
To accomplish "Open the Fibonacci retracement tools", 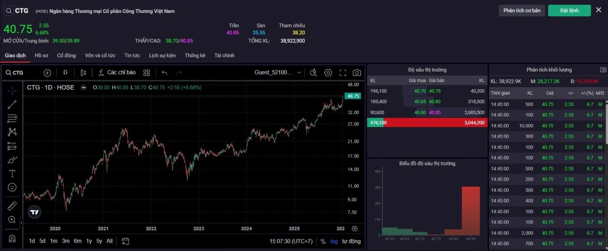I will click(12, 118).
